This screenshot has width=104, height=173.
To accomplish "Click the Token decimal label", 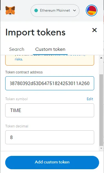I will [17, 126].
